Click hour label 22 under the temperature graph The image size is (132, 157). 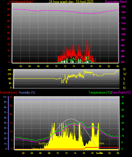point(109,153)
